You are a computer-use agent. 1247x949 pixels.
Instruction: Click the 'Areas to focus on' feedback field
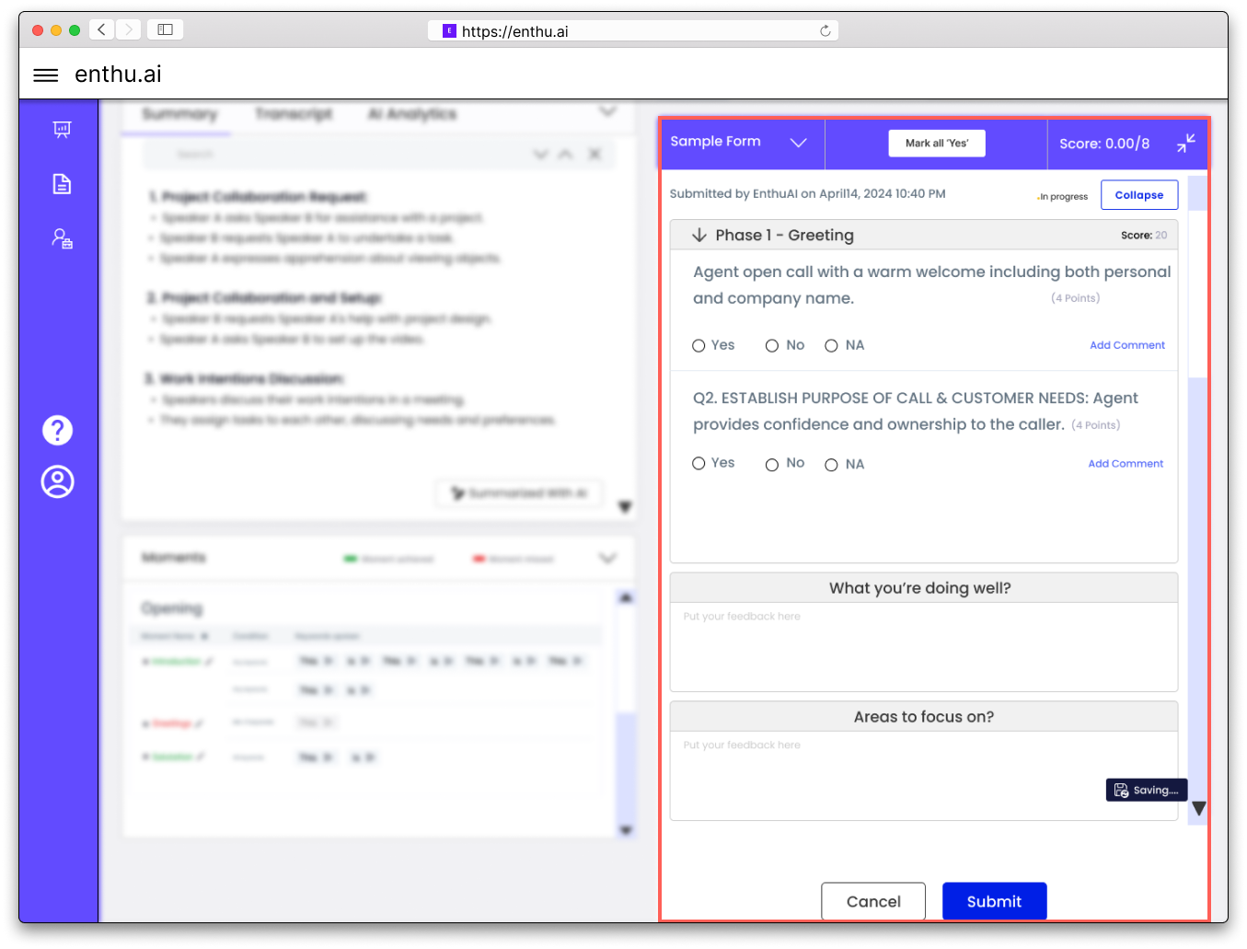[x=924, y=776]
